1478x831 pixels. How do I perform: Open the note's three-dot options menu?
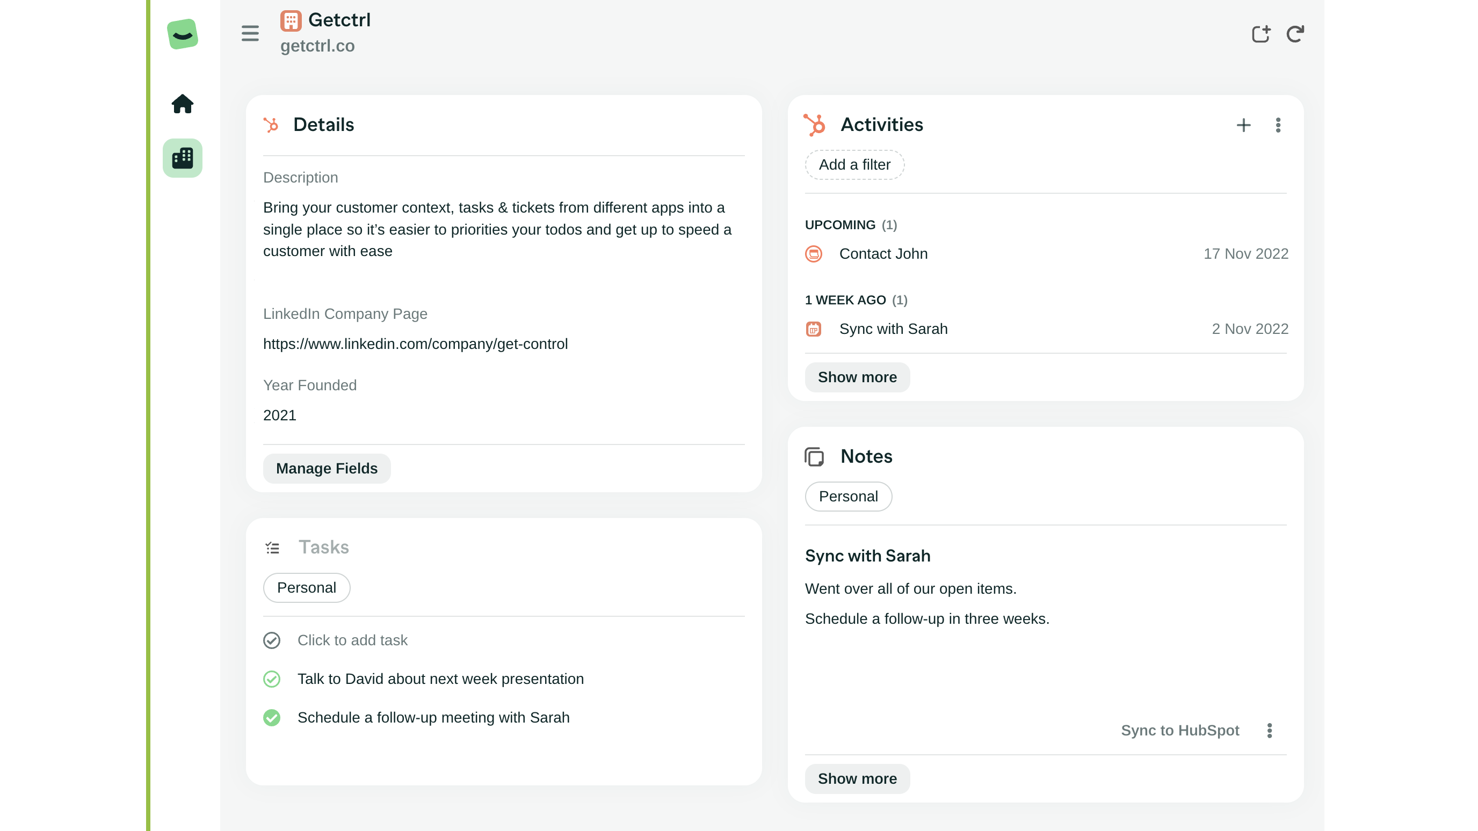pos(1270,730)
